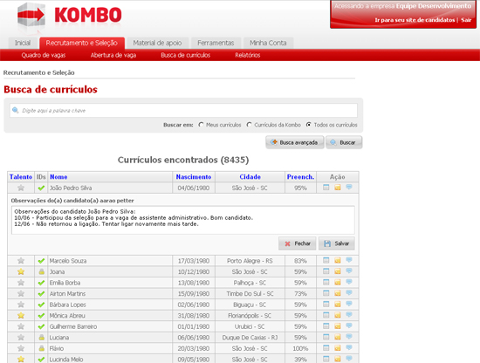Open the Ferramentas tab
This screenshot has height=363, width=480.
point(216,43)
